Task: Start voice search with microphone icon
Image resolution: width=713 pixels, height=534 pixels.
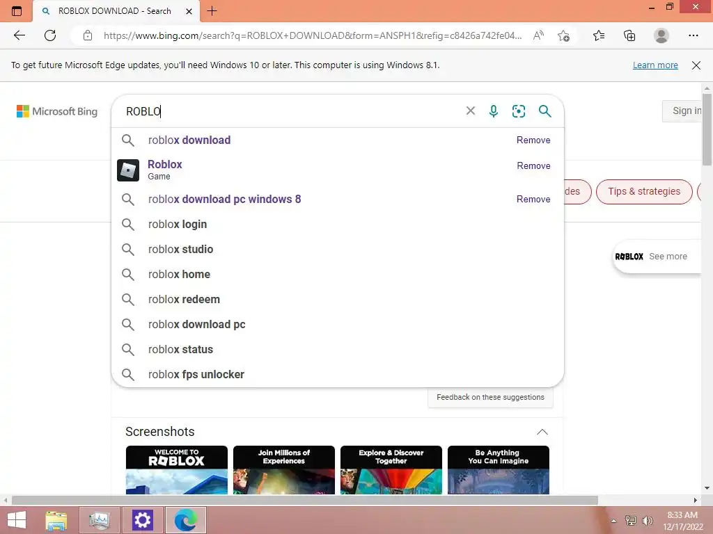Action: pyautogui.click(x=494, y=111)
